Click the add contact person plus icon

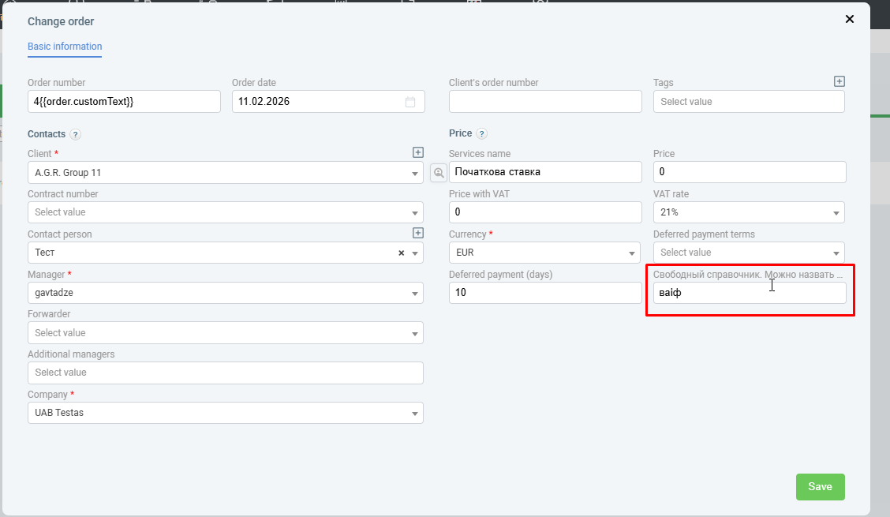(x=418, y=233)
